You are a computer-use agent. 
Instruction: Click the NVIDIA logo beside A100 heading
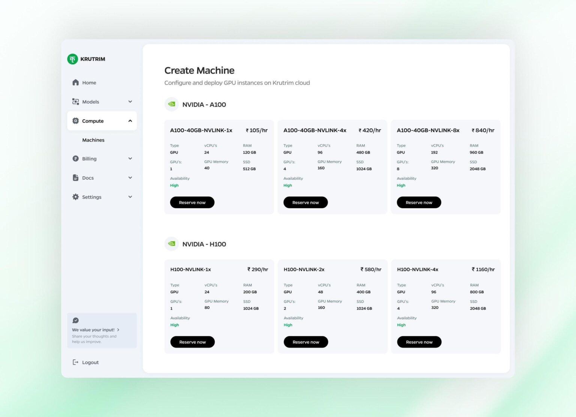[171, 104]
